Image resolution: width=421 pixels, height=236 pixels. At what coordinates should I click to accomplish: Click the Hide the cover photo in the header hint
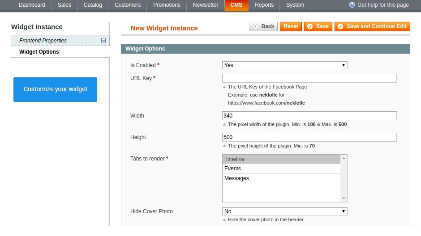tap(266, 219)
